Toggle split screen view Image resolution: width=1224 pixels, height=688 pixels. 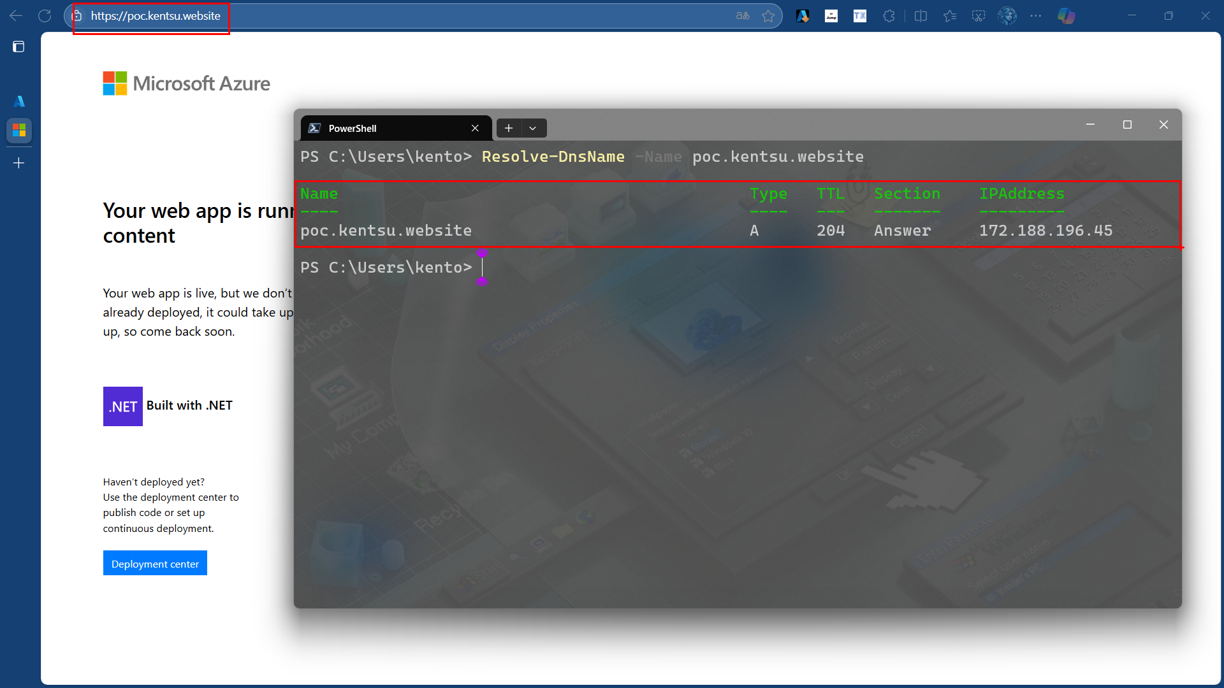pos(921,16)
